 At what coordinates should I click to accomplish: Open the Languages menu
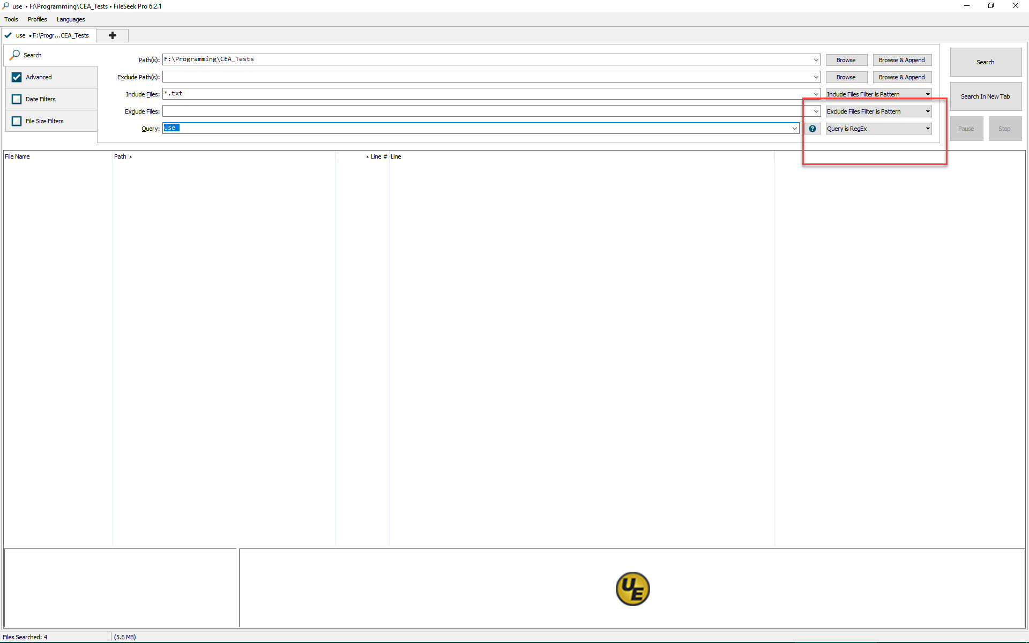[x=71, y=19]
